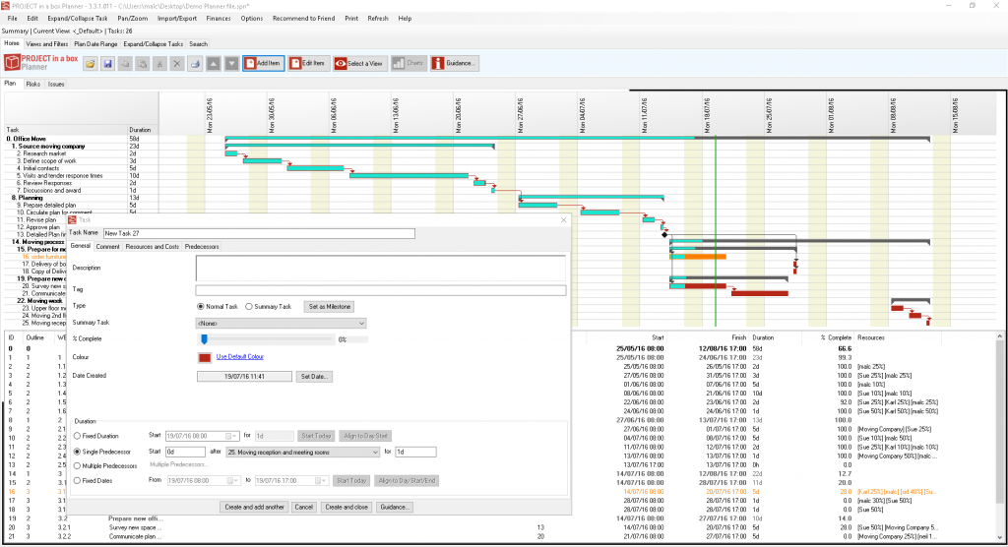Screen dimensions: 1008x547
Task: Click the Task Name input field
Action: [x=259, y=234]
